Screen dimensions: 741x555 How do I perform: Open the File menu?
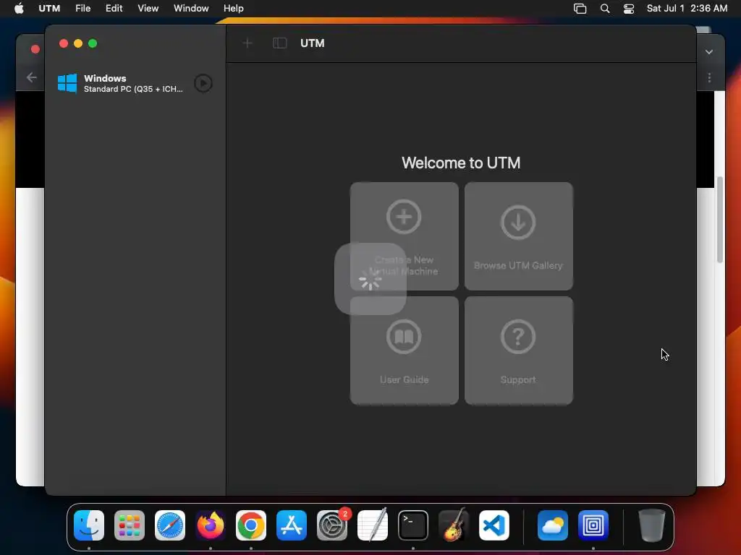click(x=82, y=9)
